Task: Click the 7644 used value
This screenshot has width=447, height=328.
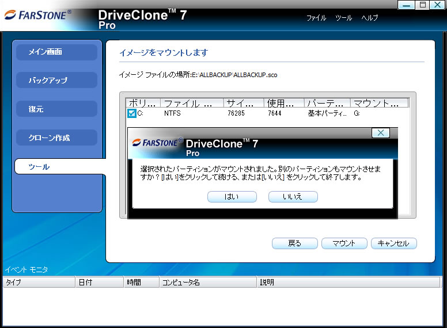Action: coord(275,113)
